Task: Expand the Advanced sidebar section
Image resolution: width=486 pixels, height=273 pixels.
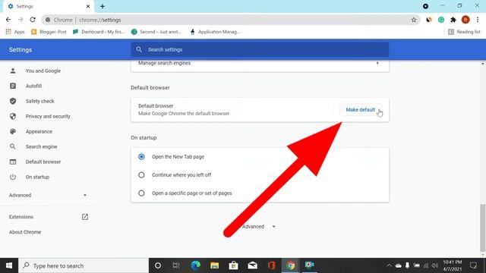Action: point(48,196)
